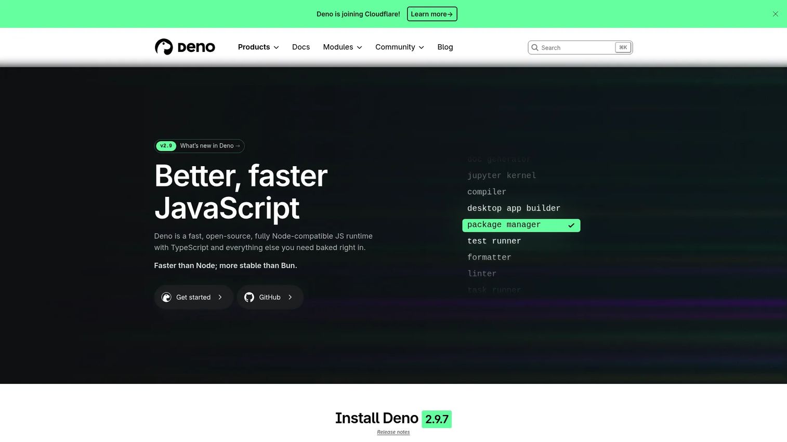Select the test runner list item
Viewport: 787px width, 442px height.
pyautogui.click(x=494, y=241)
